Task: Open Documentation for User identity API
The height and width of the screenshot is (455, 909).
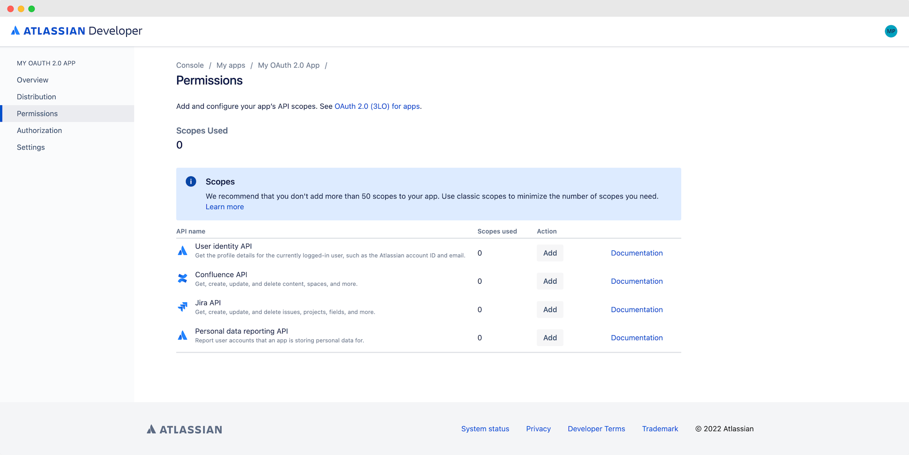Action: tap(637, 253)
